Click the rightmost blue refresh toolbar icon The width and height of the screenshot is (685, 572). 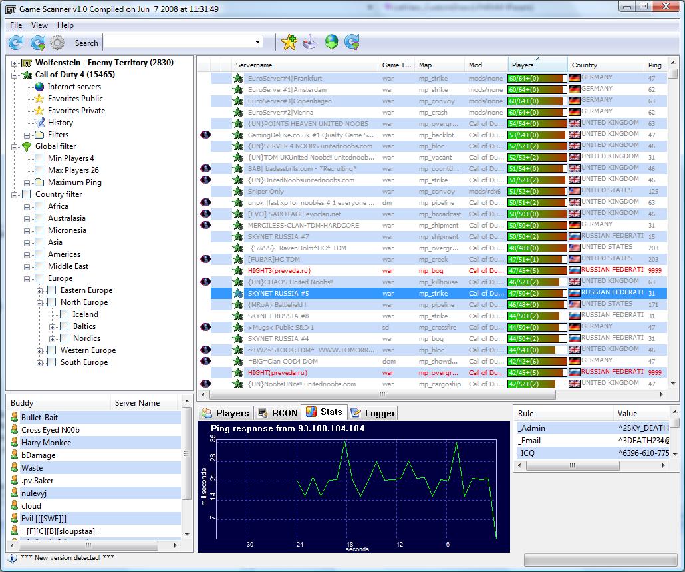352,43
